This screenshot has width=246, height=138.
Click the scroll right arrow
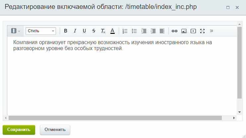click(x=234, y=118)
